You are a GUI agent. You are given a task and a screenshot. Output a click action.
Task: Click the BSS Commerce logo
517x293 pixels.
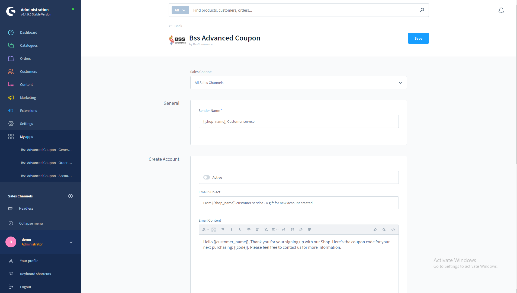coord(177,40)
